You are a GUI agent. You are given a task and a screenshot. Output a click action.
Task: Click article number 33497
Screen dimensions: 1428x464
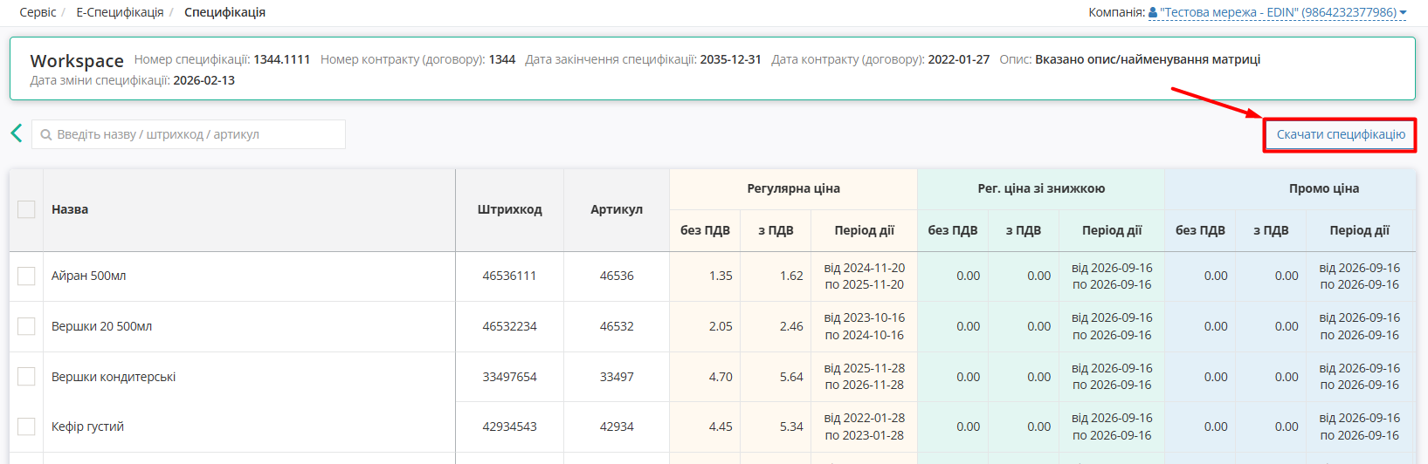pos(617,377)
